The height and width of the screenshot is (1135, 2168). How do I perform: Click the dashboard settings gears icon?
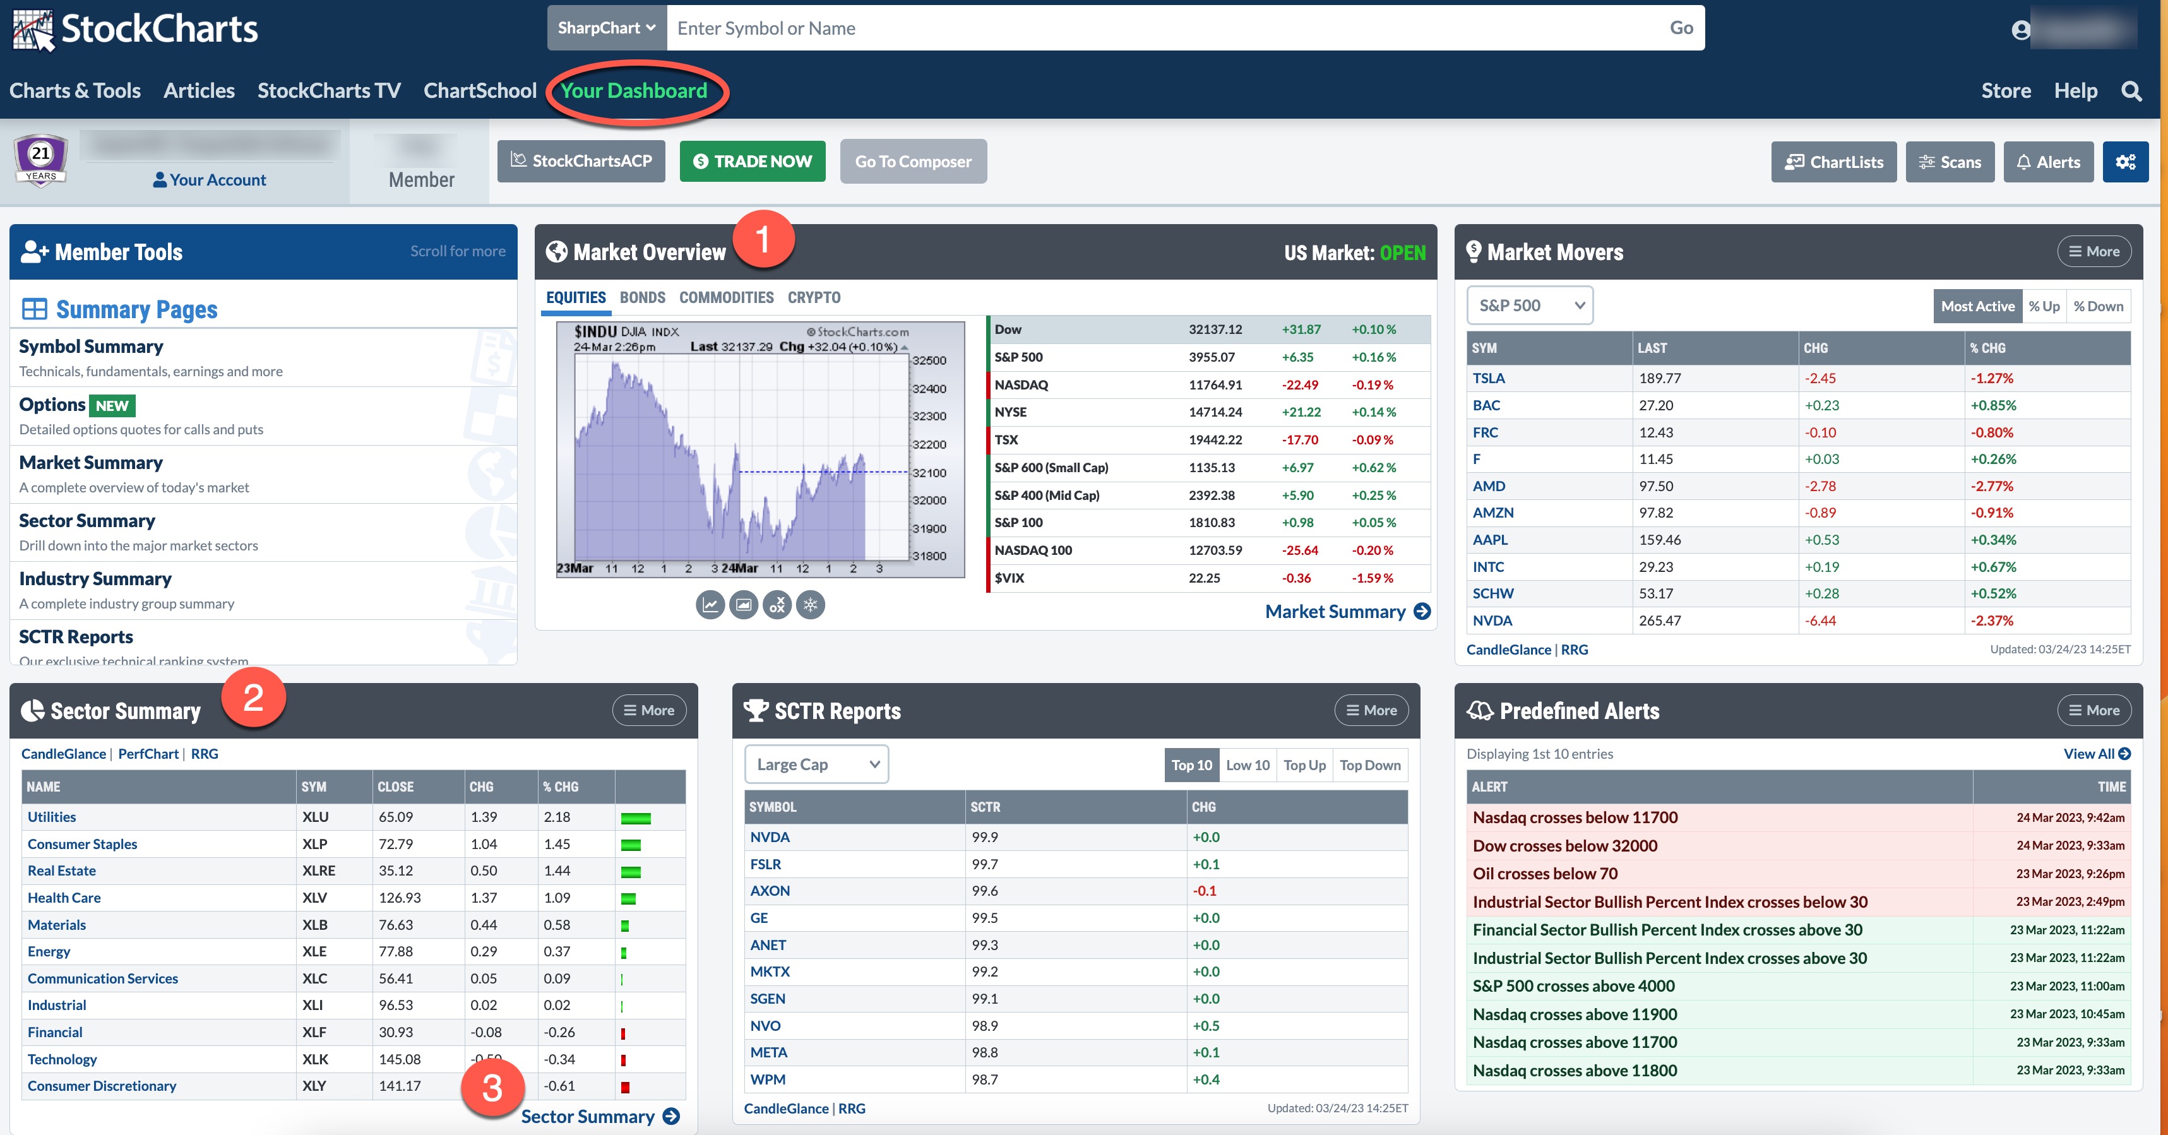pyautogui.click(x=2125, y=162)
